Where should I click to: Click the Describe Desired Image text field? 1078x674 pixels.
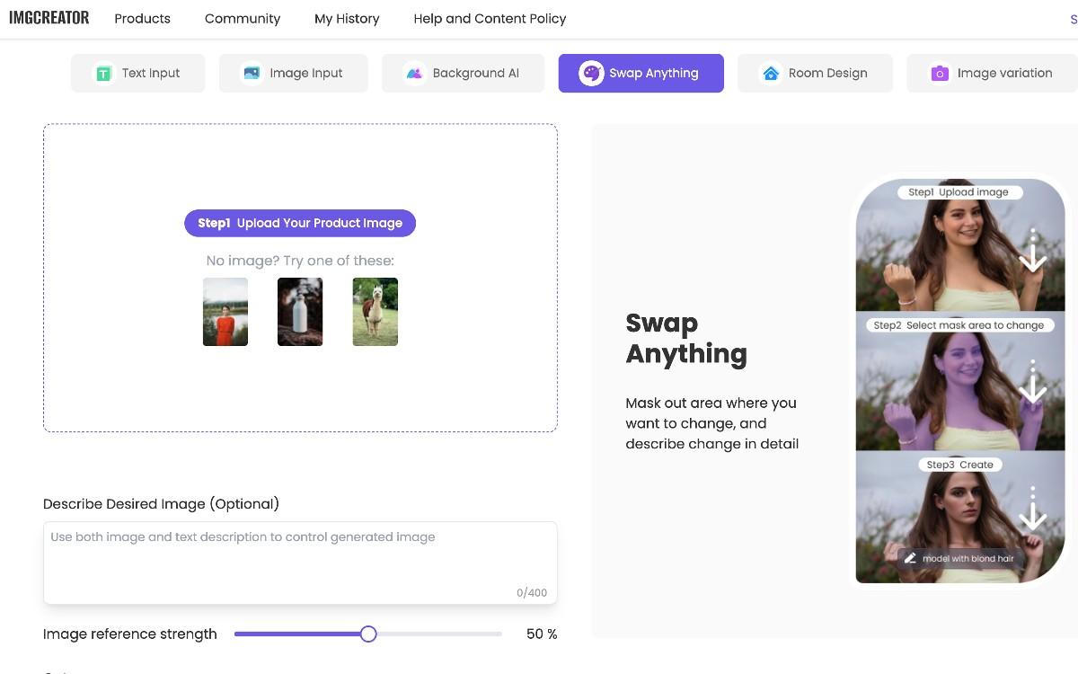pyautogui.click(x=299, y=557)
